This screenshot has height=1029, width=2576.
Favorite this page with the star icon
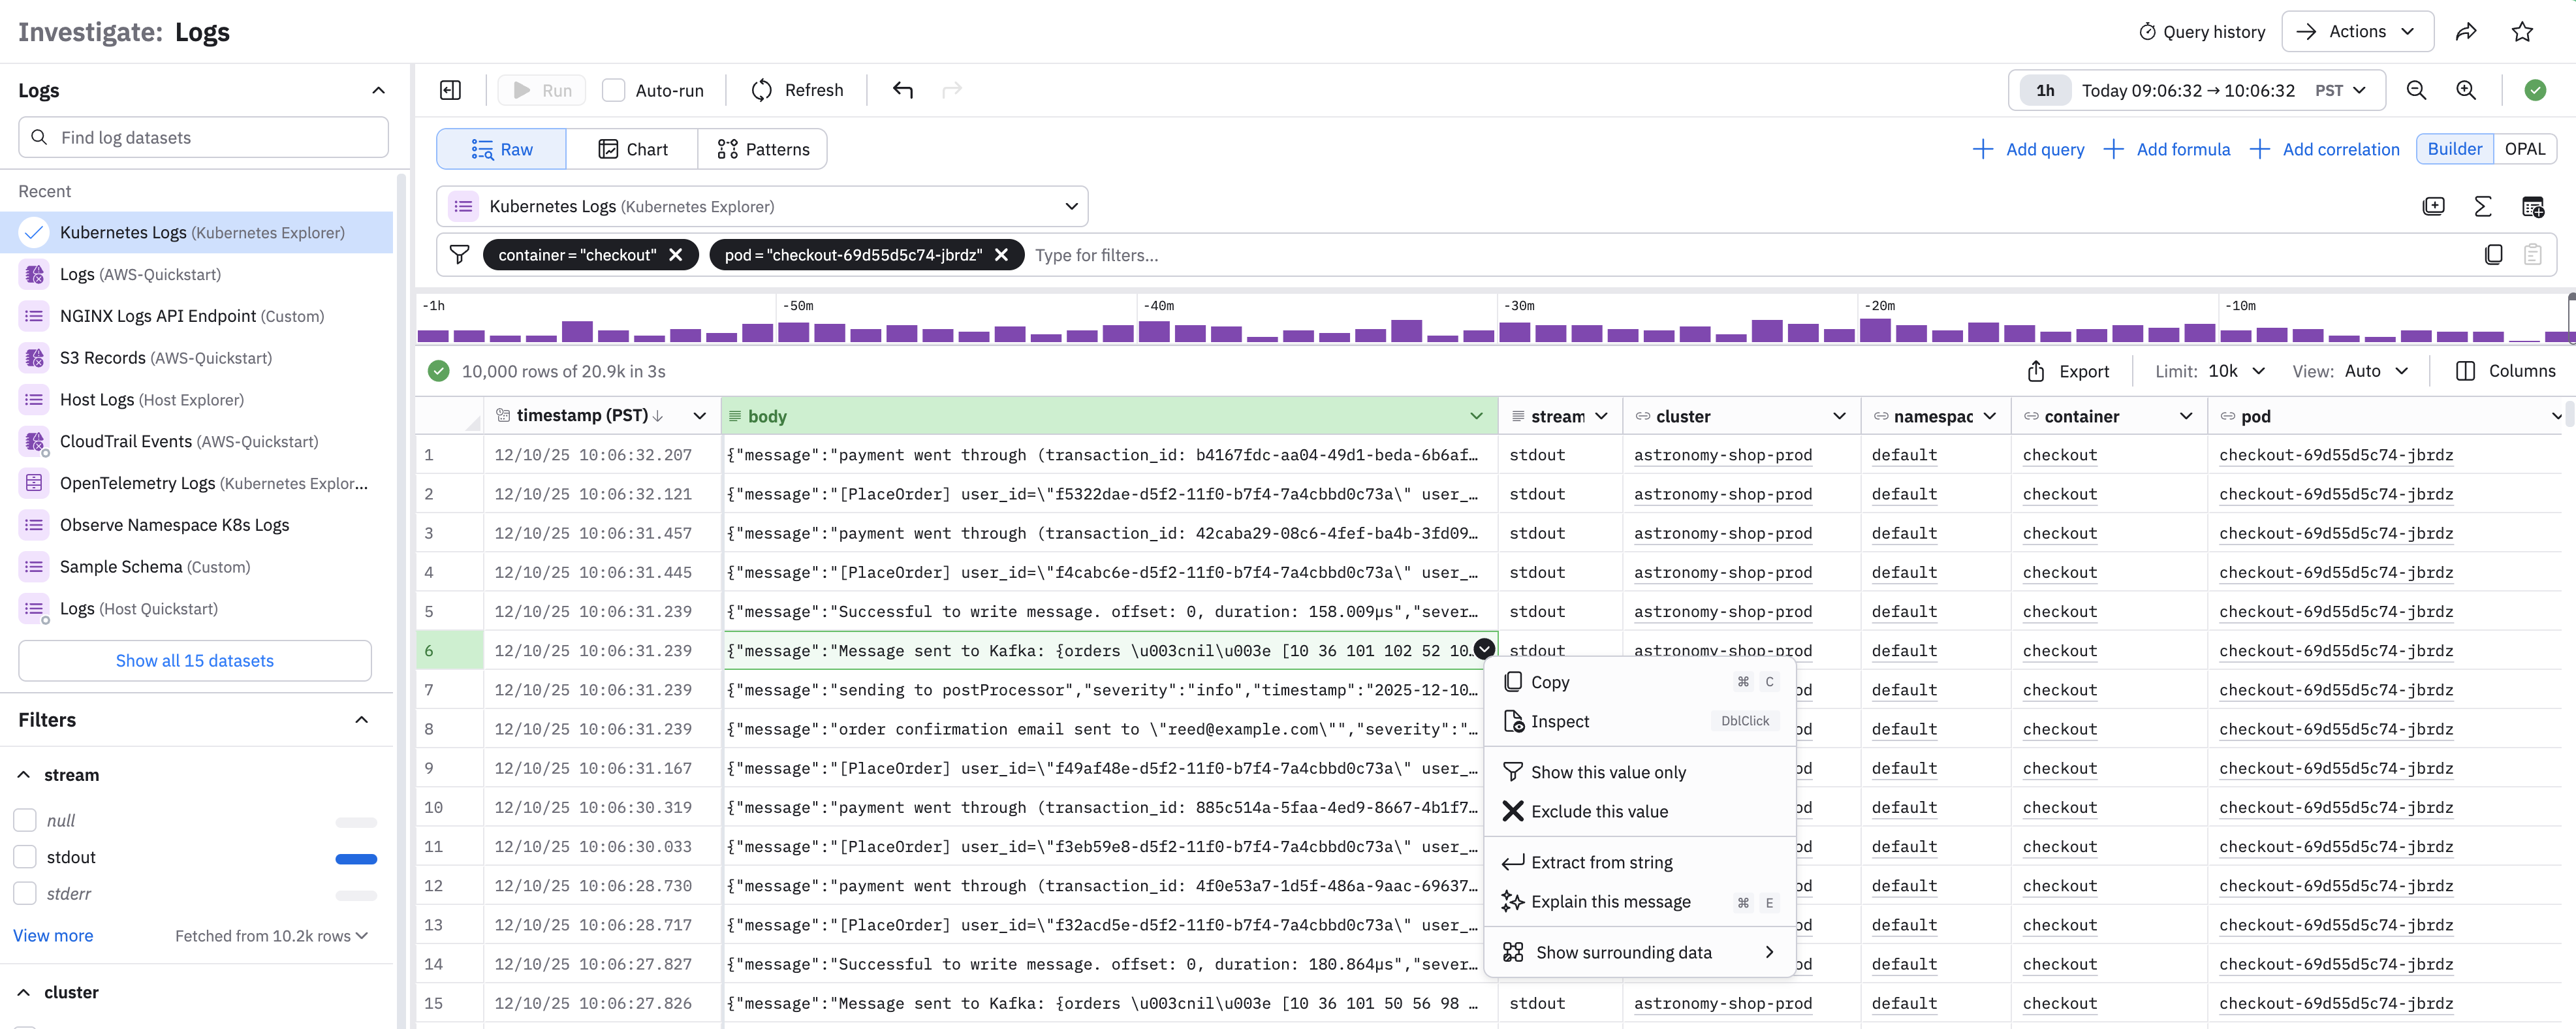click(x=2522, y=32)
